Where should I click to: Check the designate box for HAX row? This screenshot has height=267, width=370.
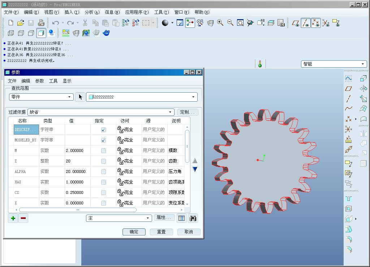(103, 182)
